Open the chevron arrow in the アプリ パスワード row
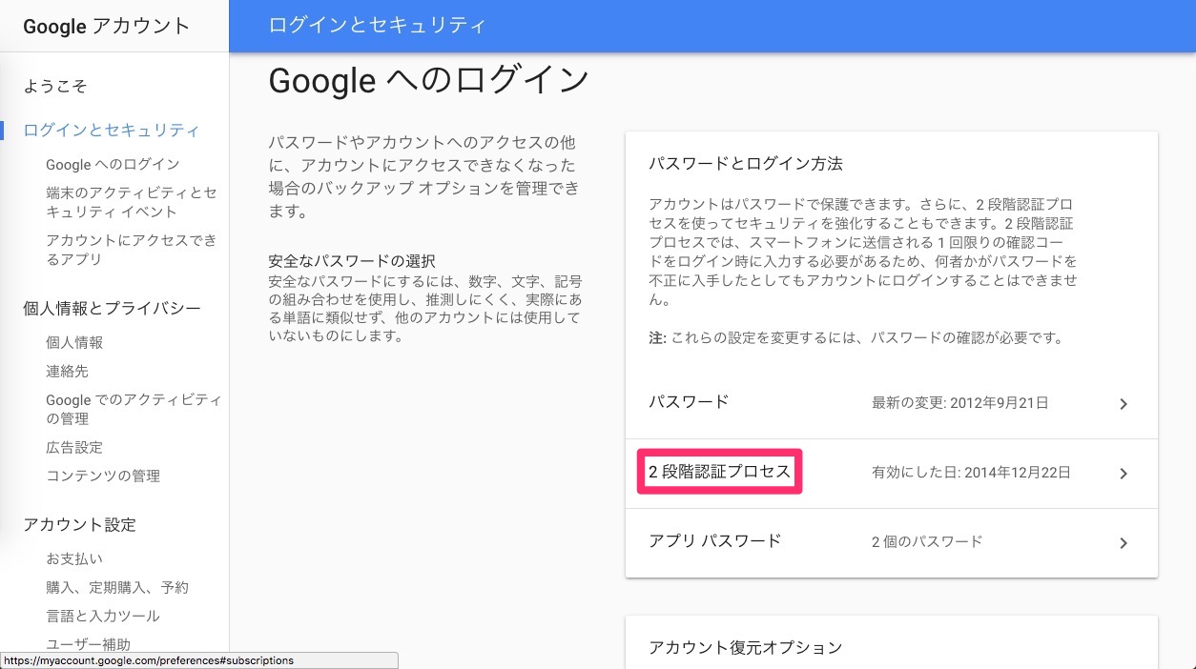Viewport: 1196px width, 669px height. coord(1124,543)
